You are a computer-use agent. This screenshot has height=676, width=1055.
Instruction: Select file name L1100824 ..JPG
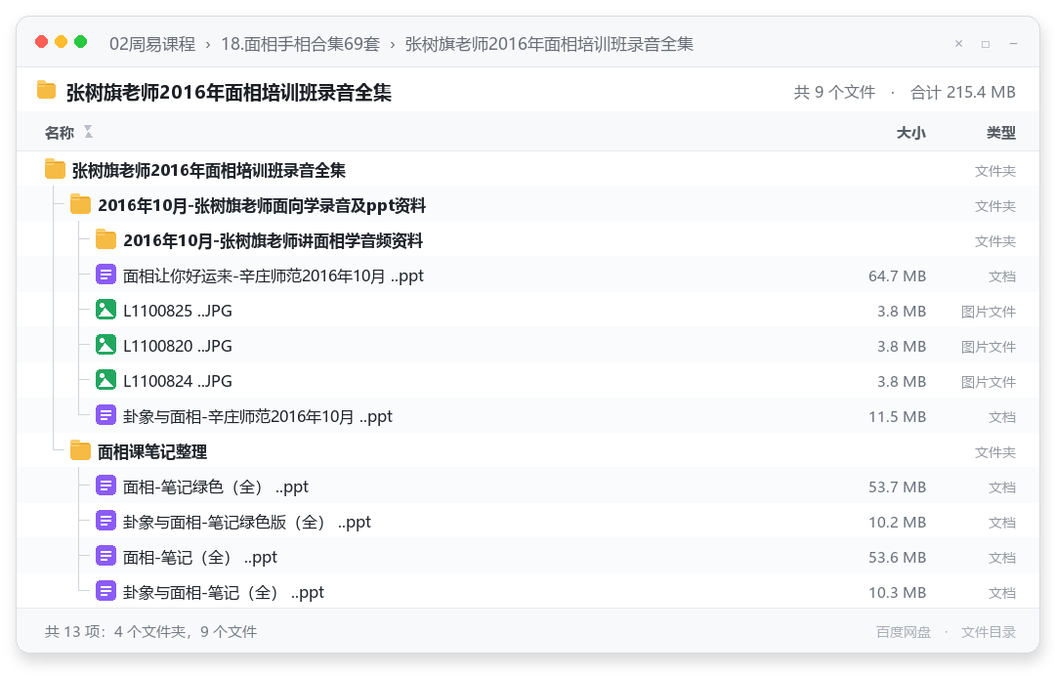tap(178, 381)
